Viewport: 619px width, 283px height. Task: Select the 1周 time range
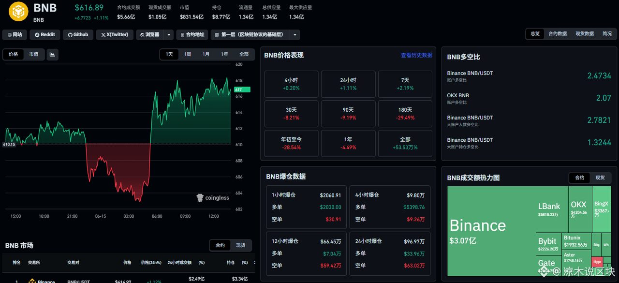(x=188, y=54)
